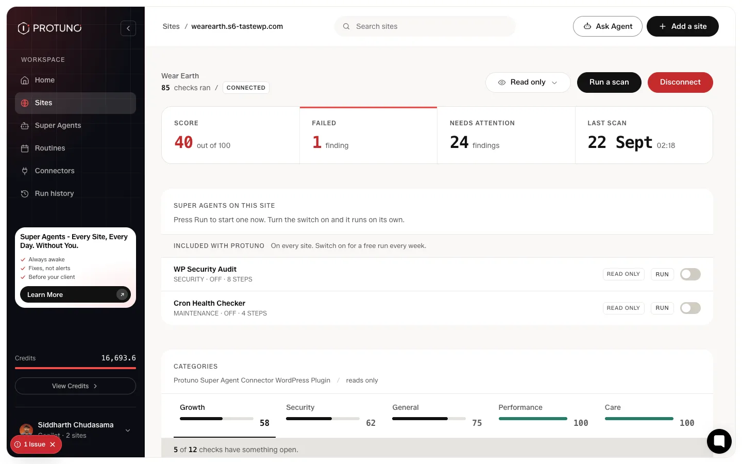Open the chat widget bubble
Screen dimensions: 742x464
719,441
